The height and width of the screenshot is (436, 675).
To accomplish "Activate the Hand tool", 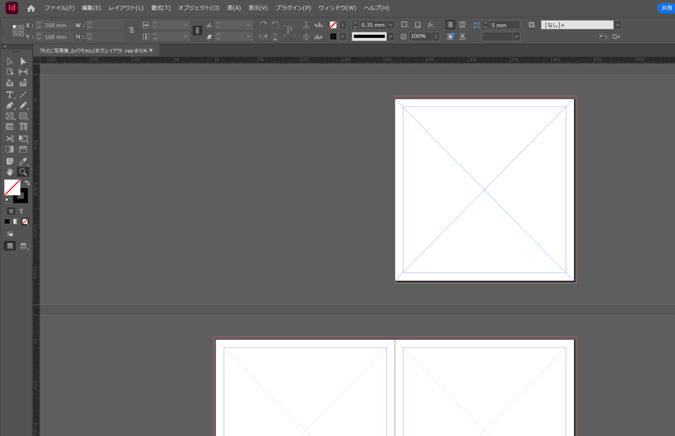I will pyautogui.click(x=10, y=172).
